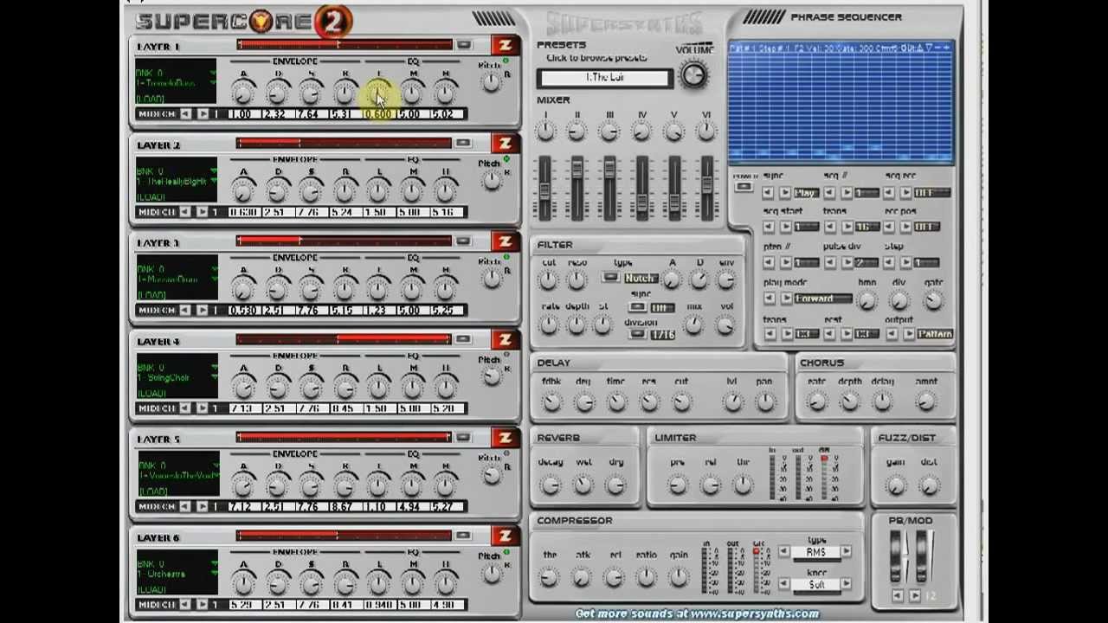Click the compressor ratio knob
The width and height of the screenshot is (1108, 623).
pos(647,576)
